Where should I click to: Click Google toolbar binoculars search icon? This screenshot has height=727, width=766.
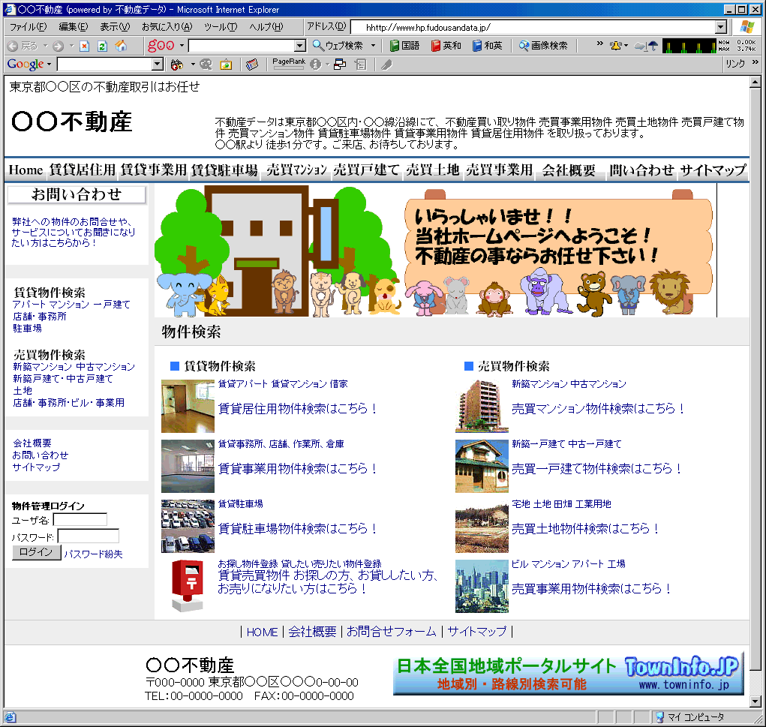click(177, 64)
